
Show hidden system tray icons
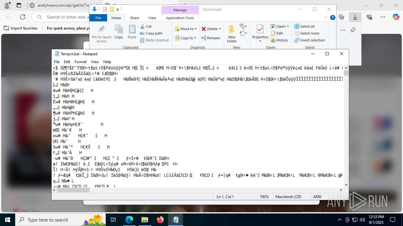[339, 220]
